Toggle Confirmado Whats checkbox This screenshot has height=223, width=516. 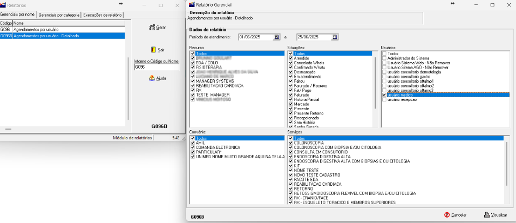[x=290, y=67]
